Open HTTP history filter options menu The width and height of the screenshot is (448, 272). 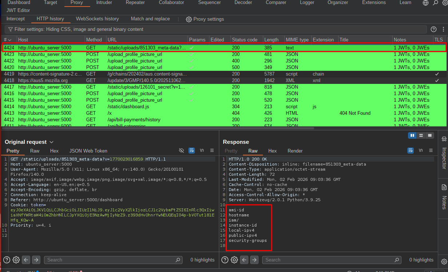point(443,29)
